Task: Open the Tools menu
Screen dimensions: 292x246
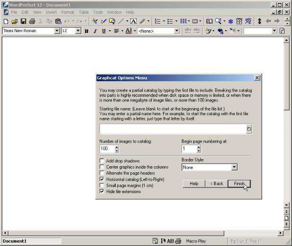Action: [x=98, y=12]
